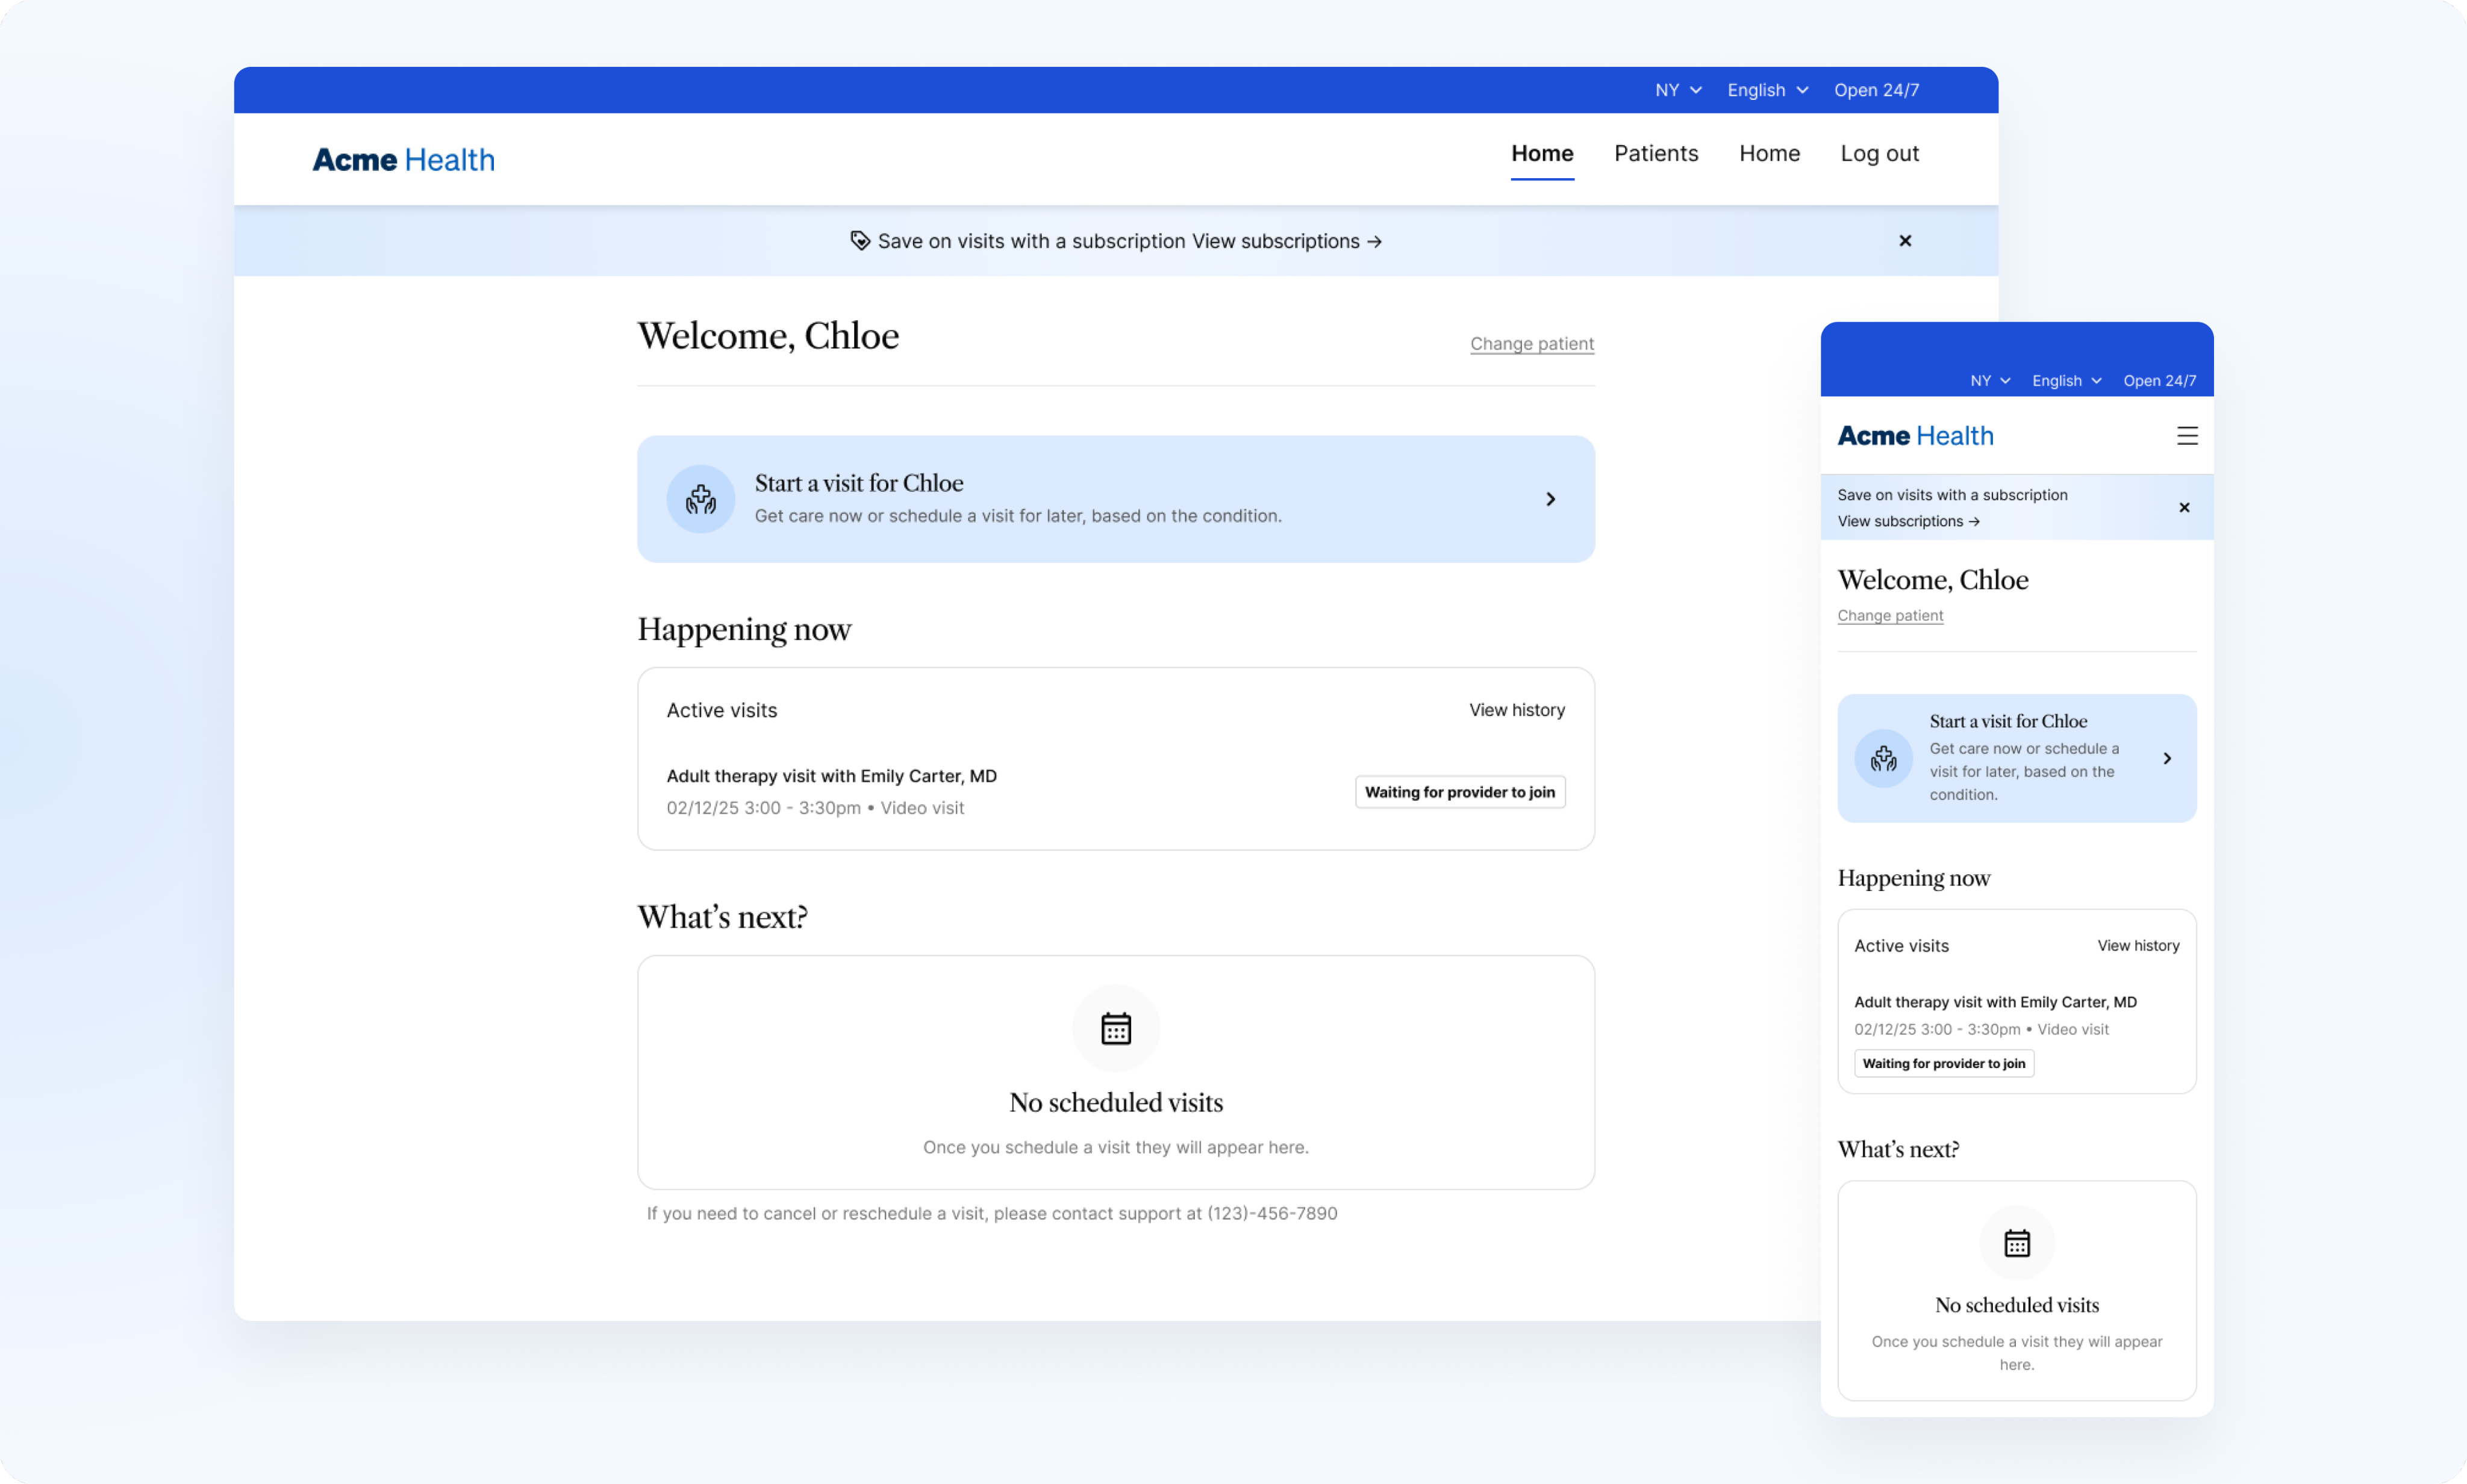Click Change patient link in desktop view
Screen dimensions: 2467x1484
(x=1532, y=344)
